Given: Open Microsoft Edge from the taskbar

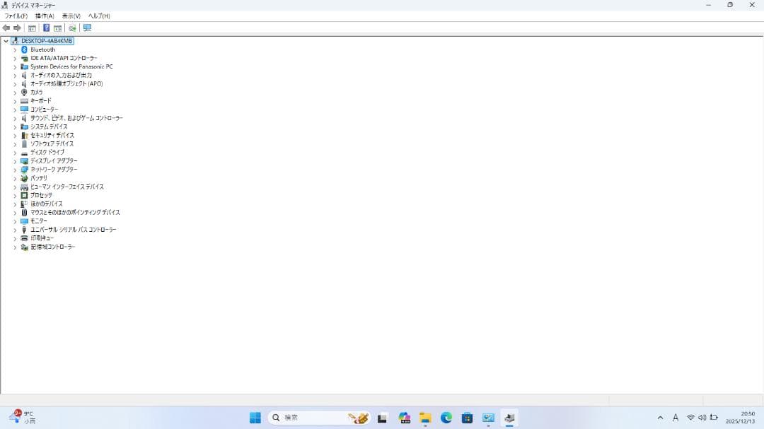Looking at the screenshot, I should coord(446,418).
